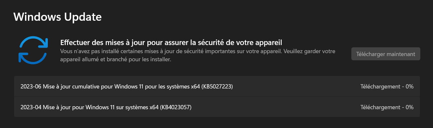This screenshot has height=128, width=433.
Task: Select the 2023-06 cumulative update row
Action: (217, 87)
